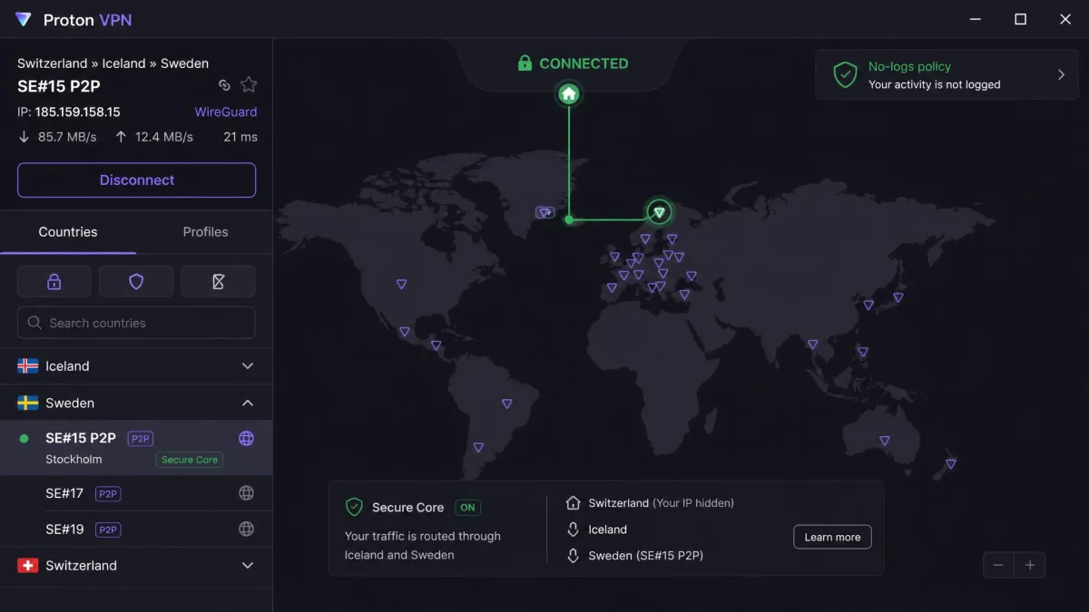Click the Sweden flag icon
The height and width of the screenshot is (612, 1089).
[x=28, y=403]
